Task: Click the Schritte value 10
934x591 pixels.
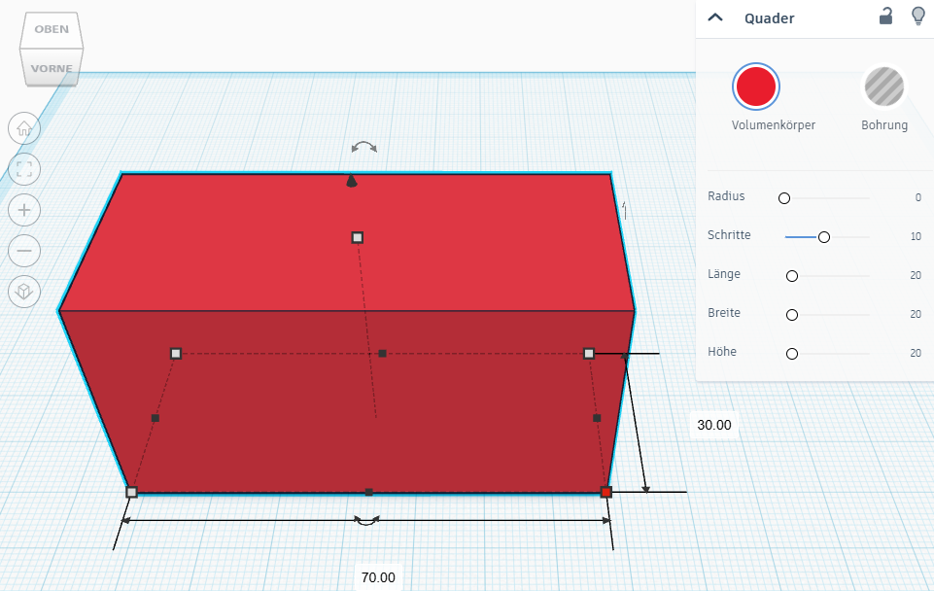Action: tap(916, 236)
